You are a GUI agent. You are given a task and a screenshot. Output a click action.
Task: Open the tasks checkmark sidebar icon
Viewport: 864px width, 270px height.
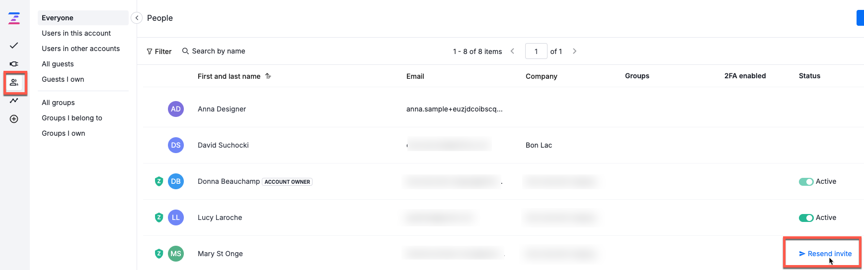[14, 45]
